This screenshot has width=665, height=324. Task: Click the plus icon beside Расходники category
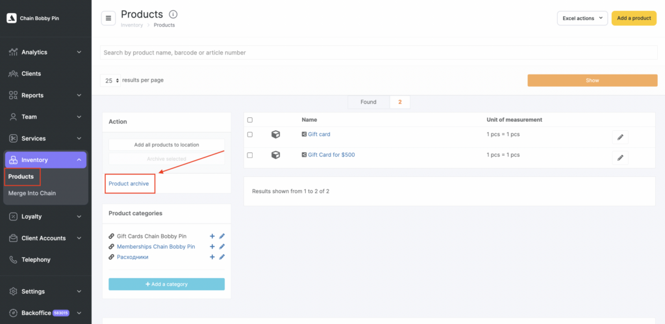212,257
